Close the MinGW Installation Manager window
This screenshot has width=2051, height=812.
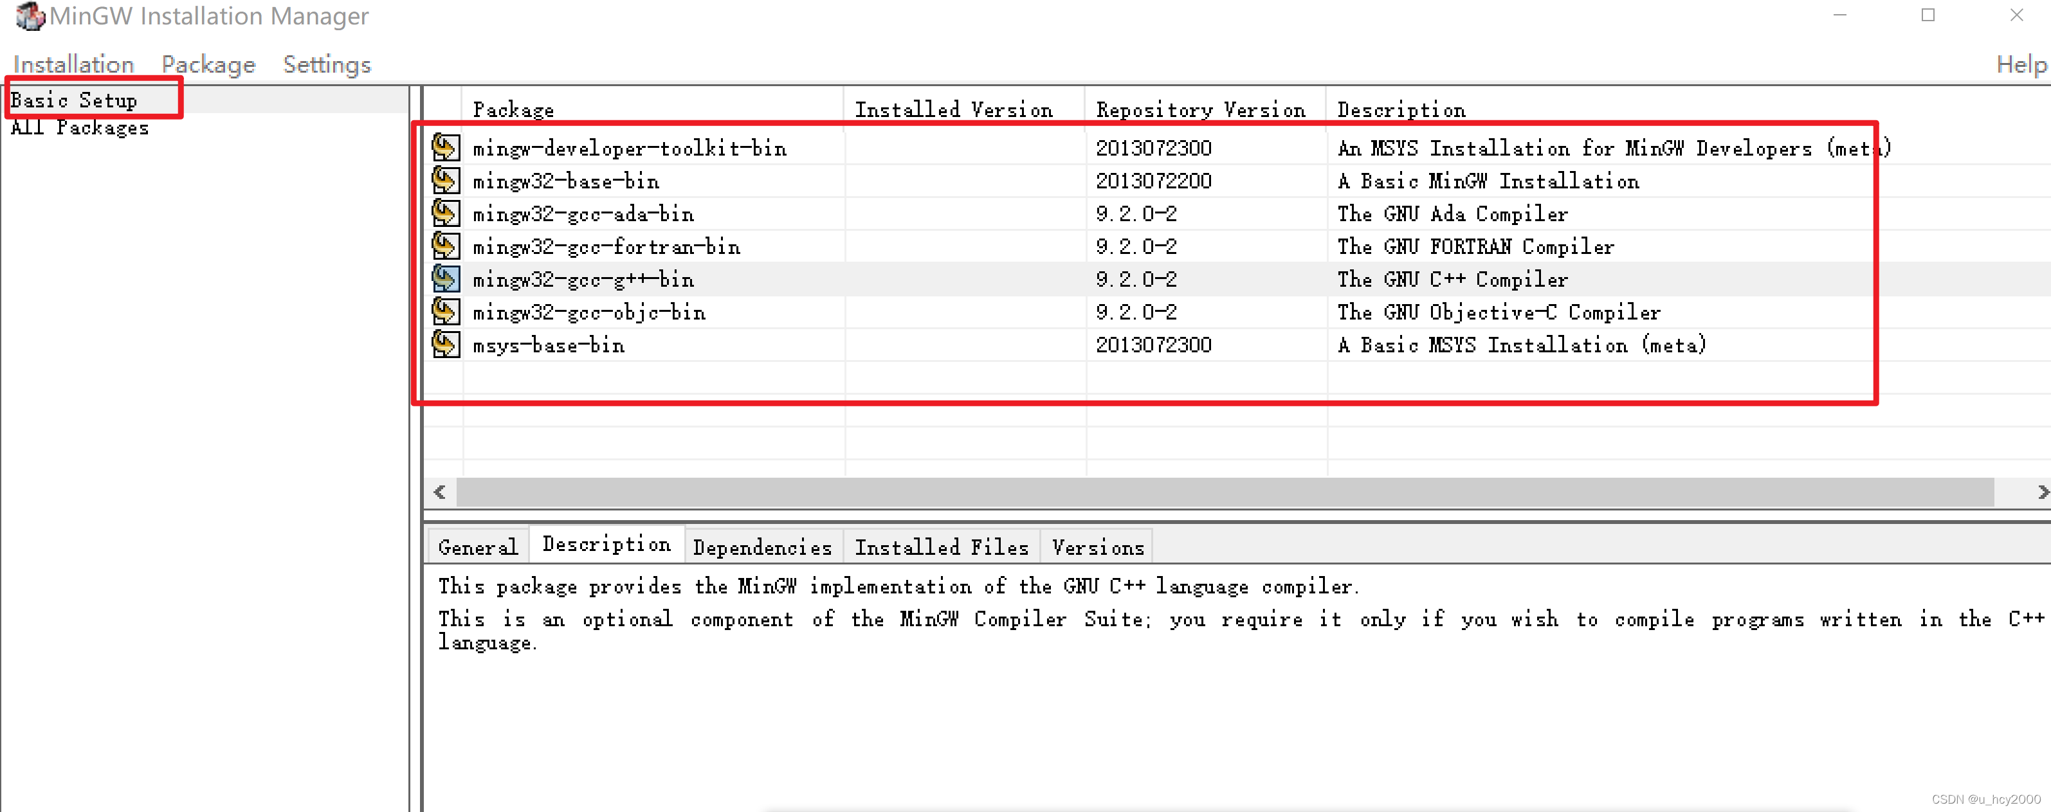click(2016, 15)
